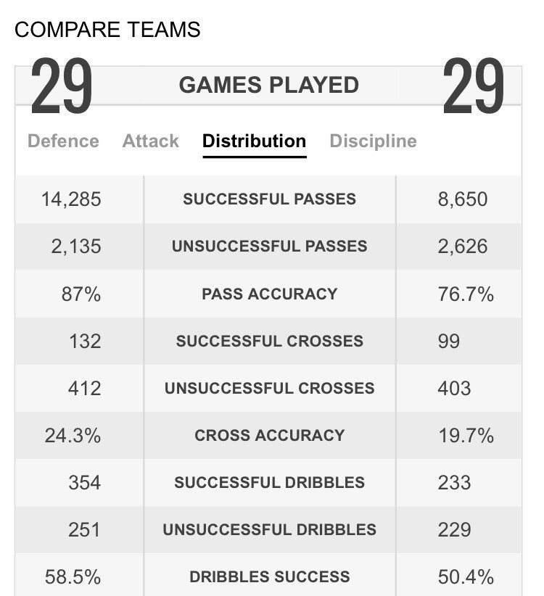
Task: Click the COMPARE TEAMS heading
Action: pos(107,30)
